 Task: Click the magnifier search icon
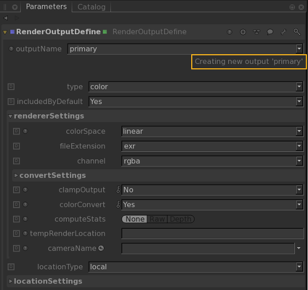(297, 32)
